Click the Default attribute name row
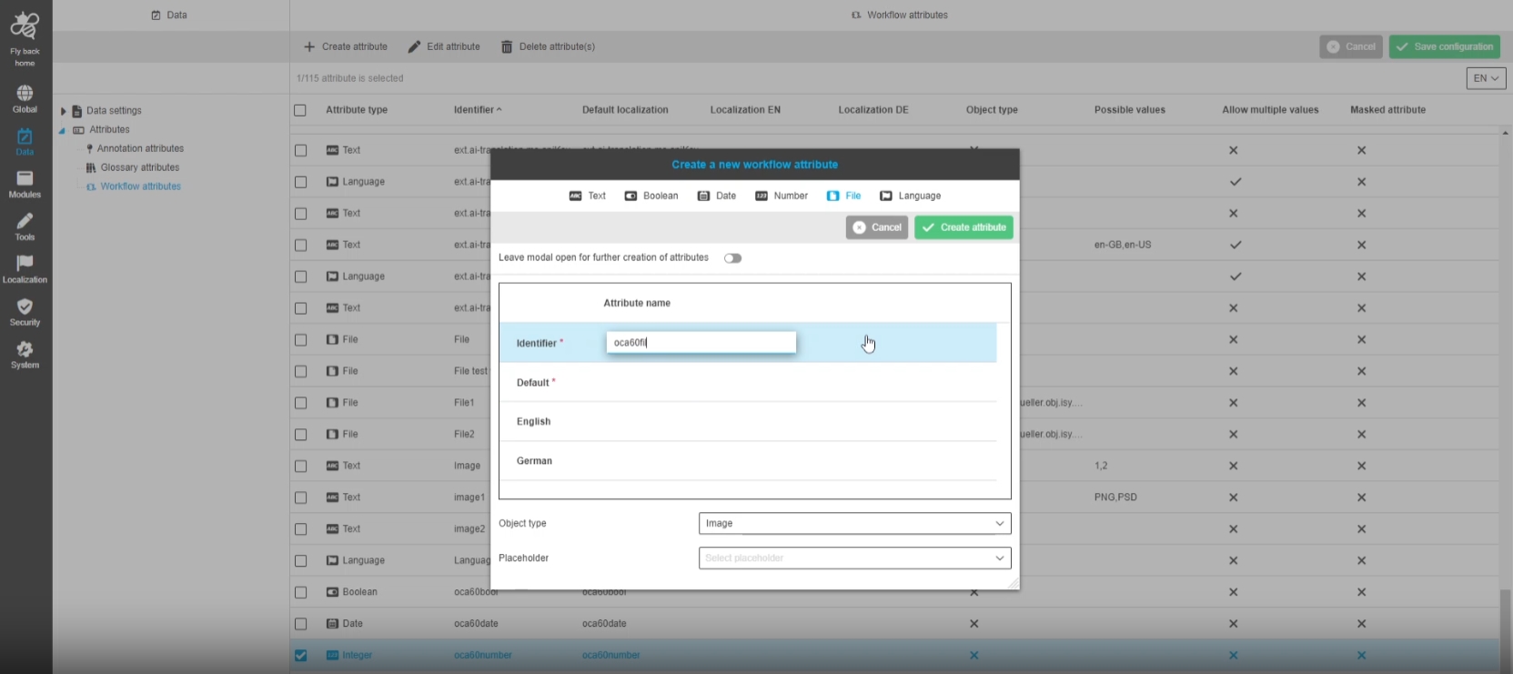1513x674 pixels. [748, 383]
